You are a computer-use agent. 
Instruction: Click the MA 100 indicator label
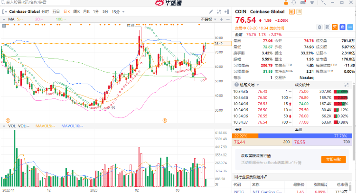point(61,19)
